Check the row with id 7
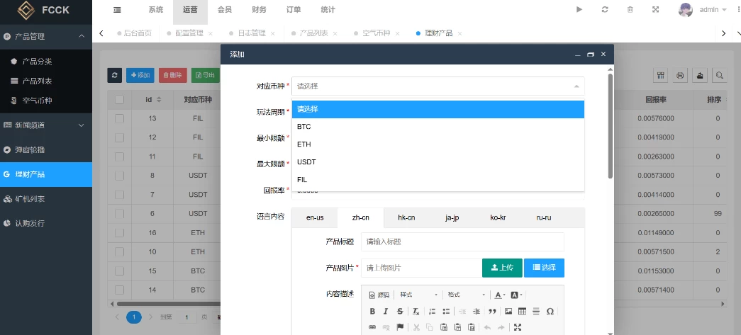 tap(120, 194)
